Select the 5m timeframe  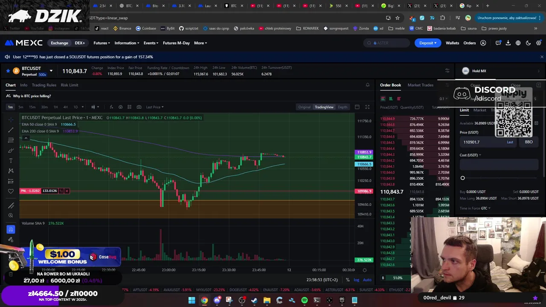pos(20,107)
